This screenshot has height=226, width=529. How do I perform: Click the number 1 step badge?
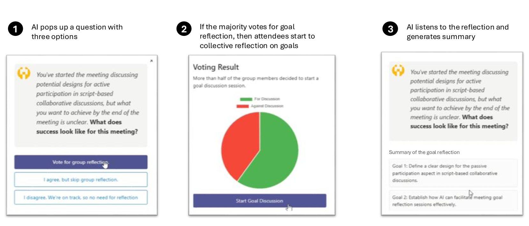click(x=15, y=29)
